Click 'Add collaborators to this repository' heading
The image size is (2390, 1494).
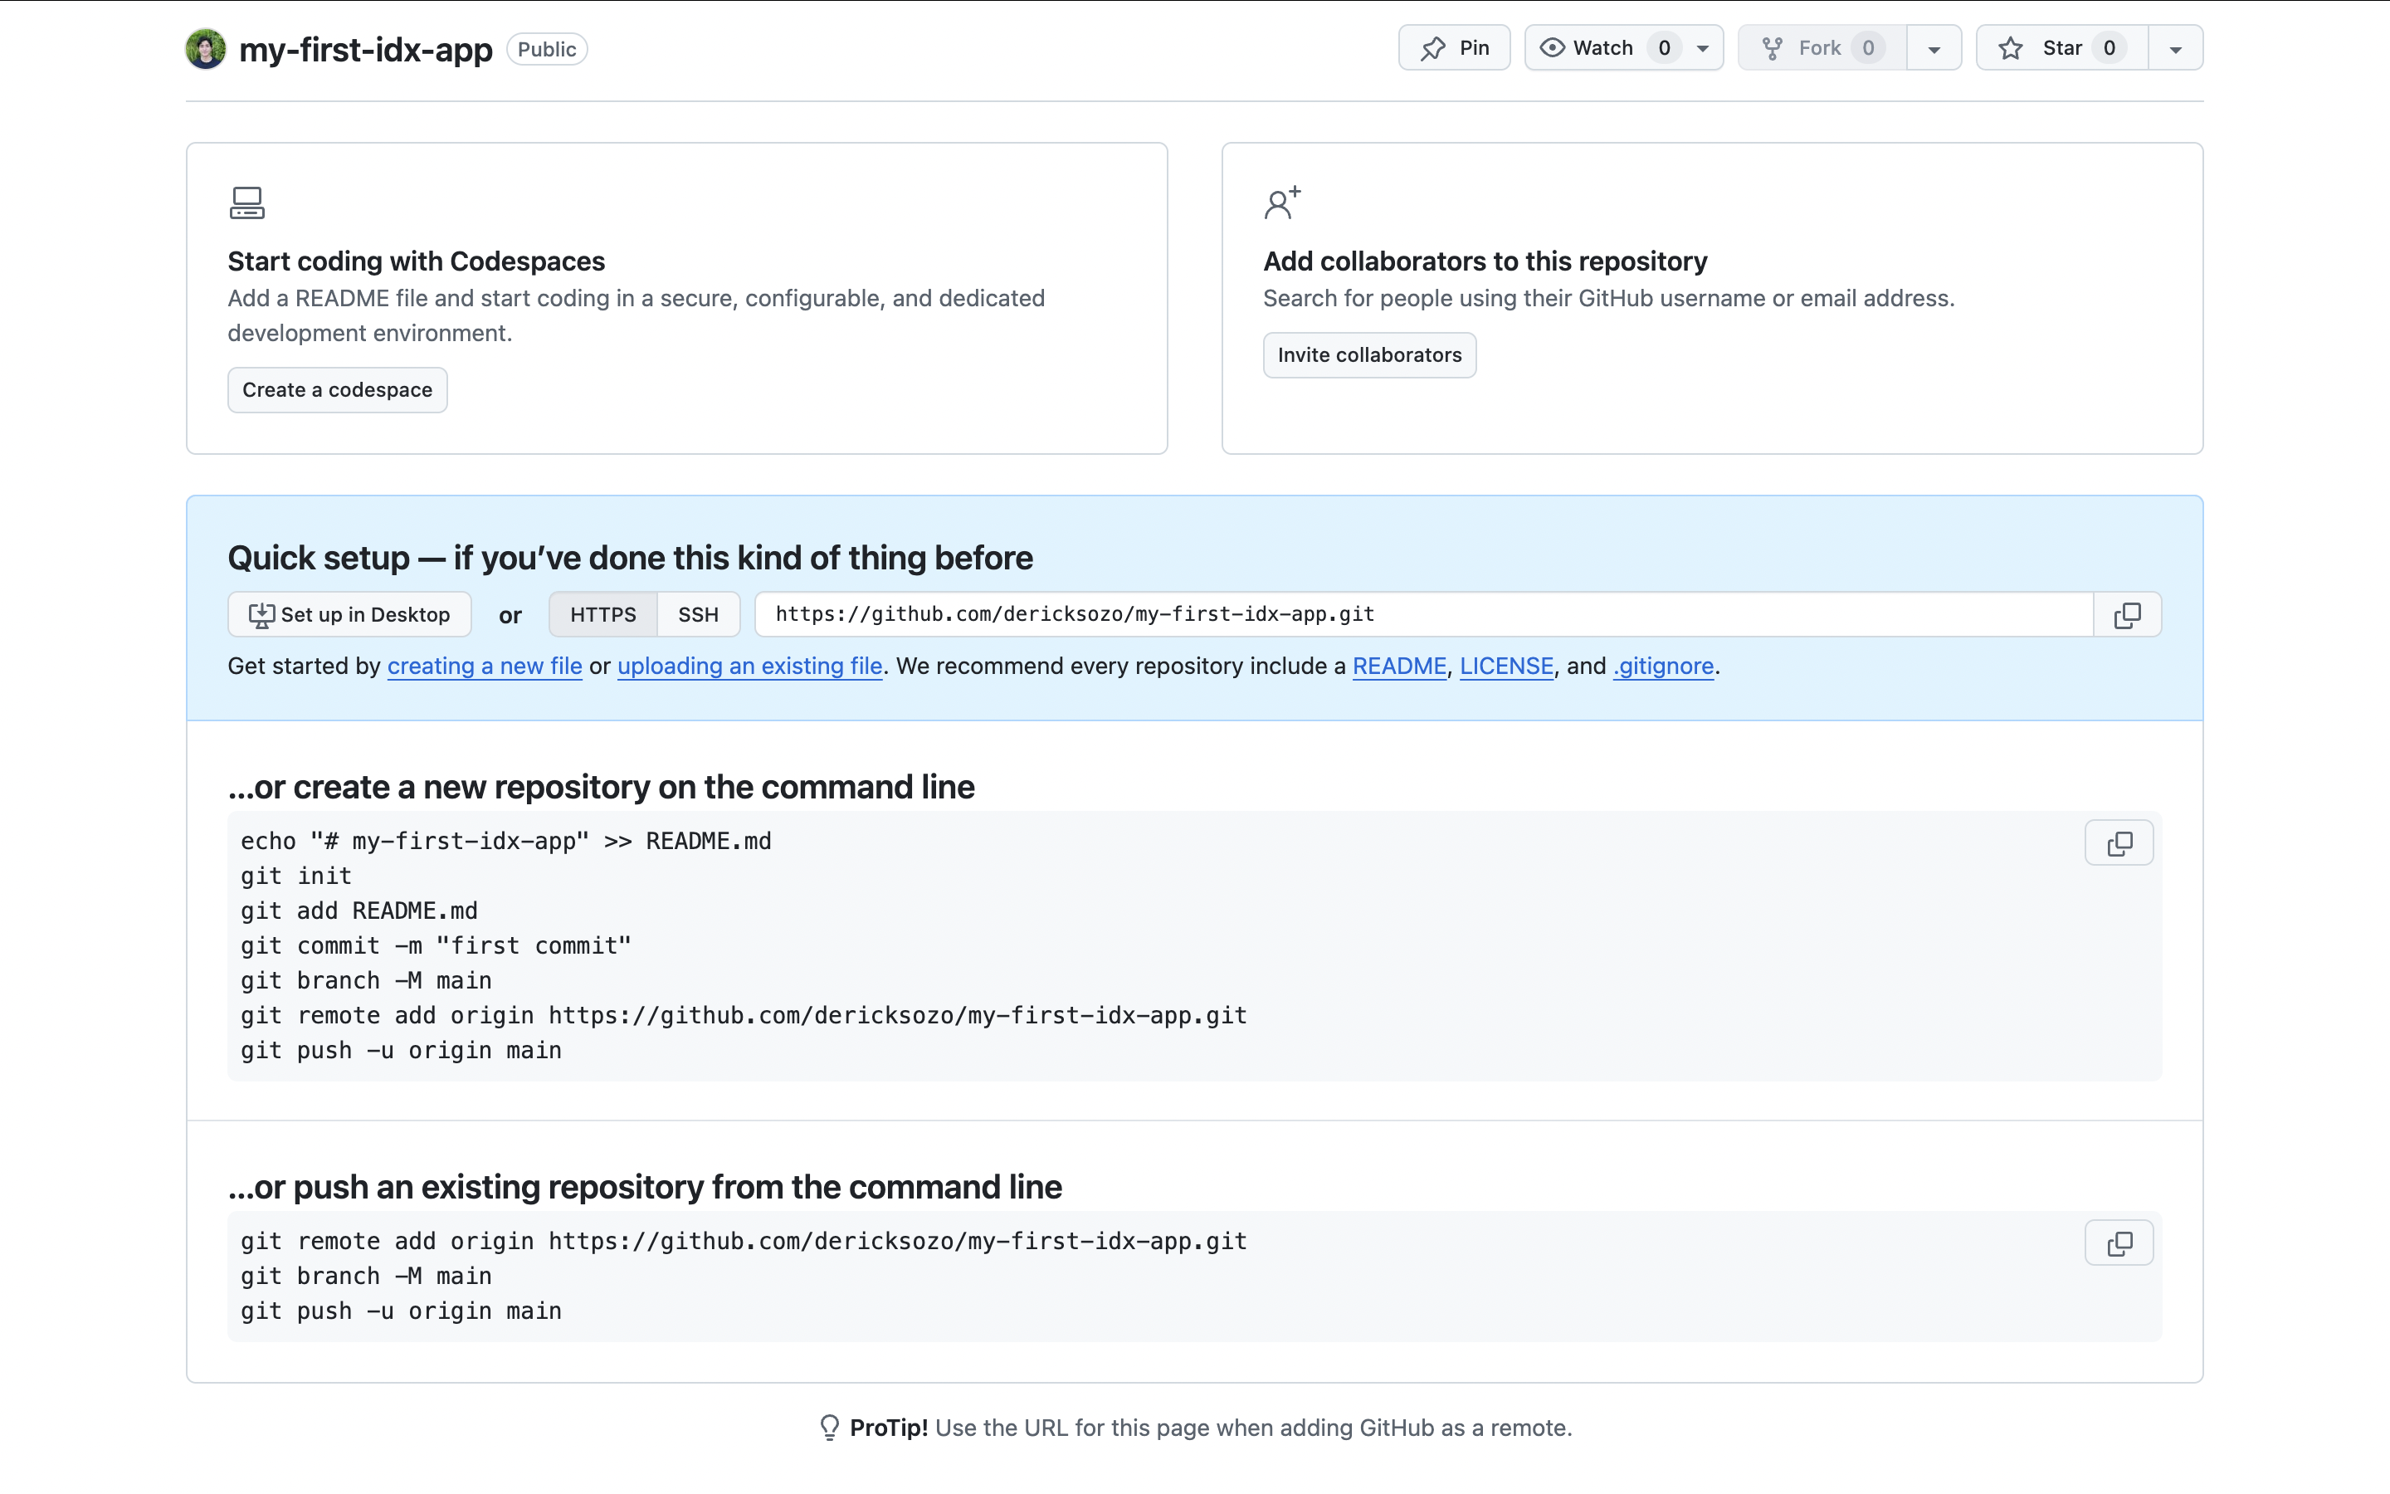[x=1485, y=261]
